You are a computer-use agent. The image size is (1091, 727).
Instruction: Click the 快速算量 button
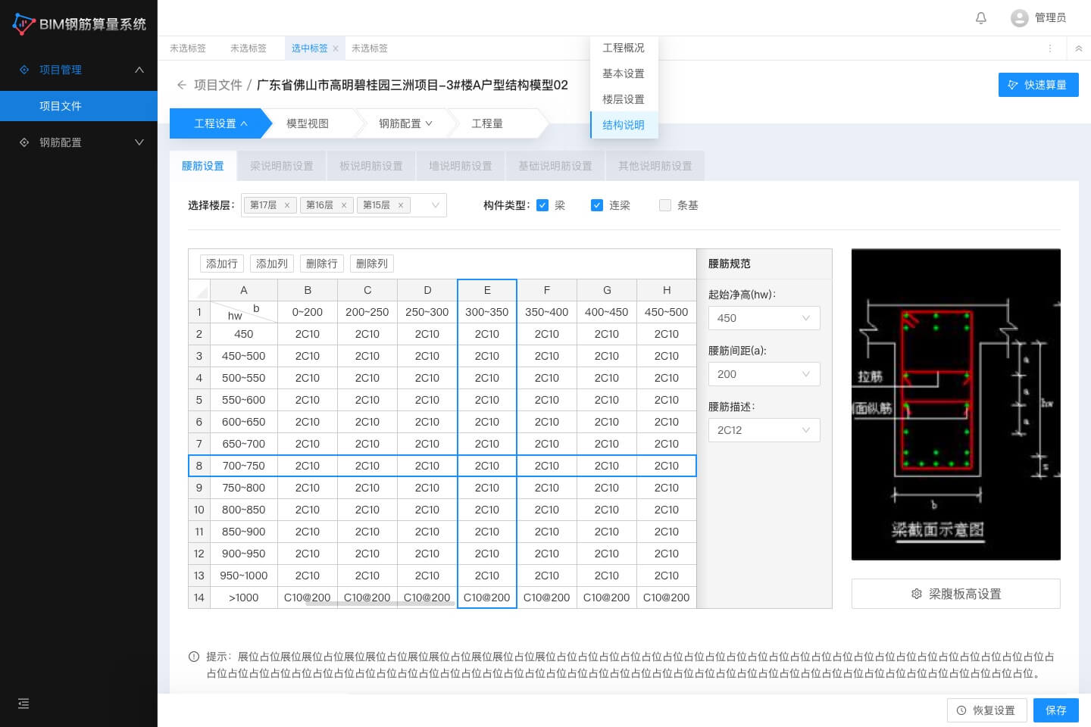click(x=1038, y=85)
